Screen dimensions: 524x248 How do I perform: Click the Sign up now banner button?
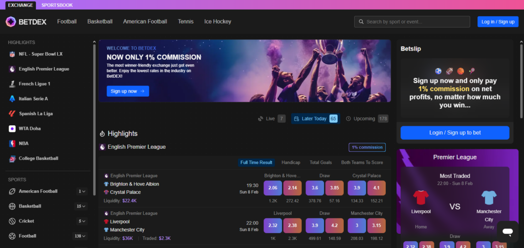[x=128, y=91]
